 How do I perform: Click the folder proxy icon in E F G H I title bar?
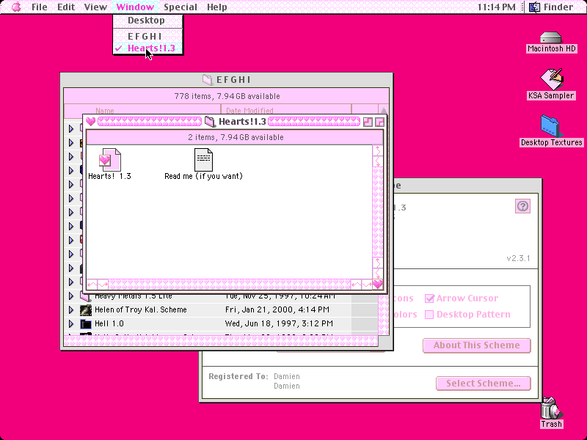tap(208, 79)
